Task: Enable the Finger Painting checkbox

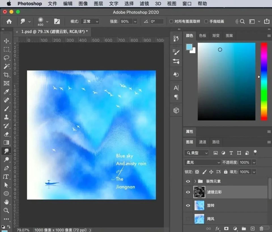Action: tap(206, 22)
